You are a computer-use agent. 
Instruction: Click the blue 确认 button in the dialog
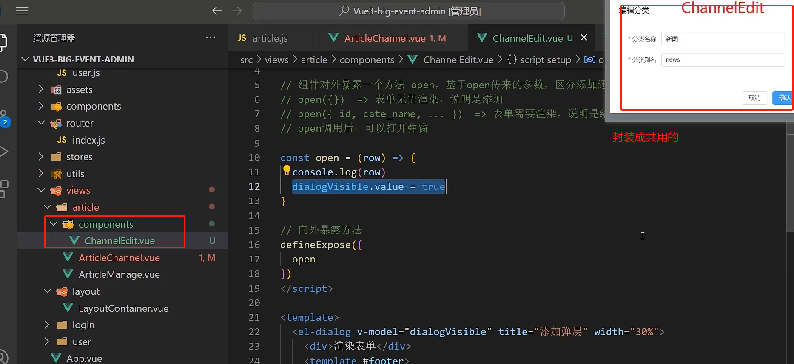783,98
